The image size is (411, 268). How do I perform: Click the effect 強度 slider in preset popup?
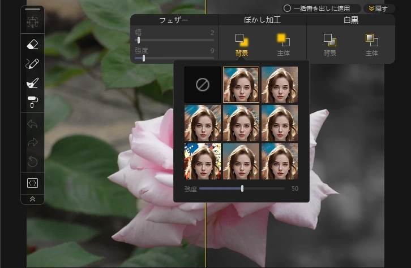[x=242, y=188]
